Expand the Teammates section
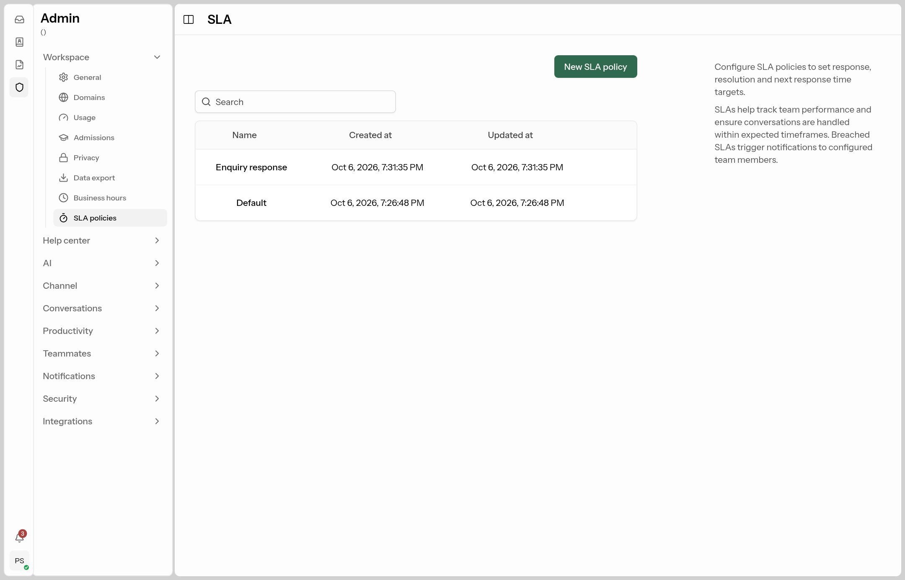 [x=102, y=354]
